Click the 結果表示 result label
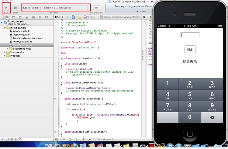 [x=190, y=61]
